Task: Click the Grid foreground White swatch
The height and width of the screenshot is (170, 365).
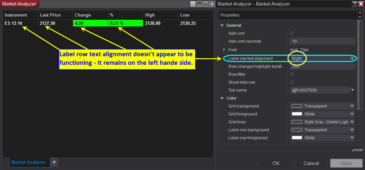Action: (x=297, y=114)
